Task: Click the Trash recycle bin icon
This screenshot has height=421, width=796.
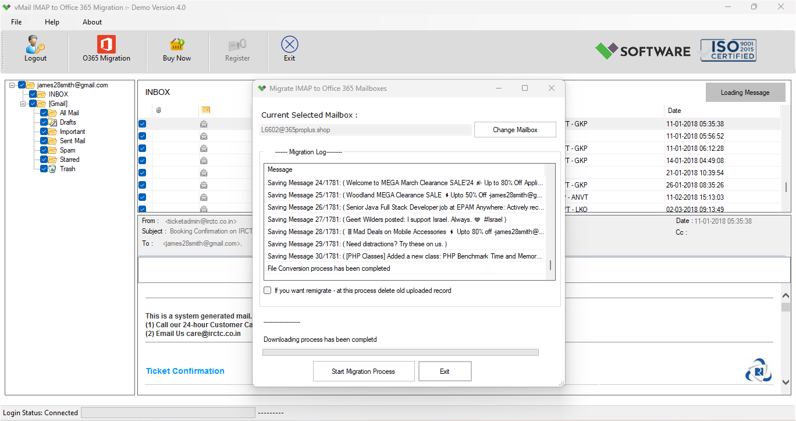Action: click(x=52, y=169)
